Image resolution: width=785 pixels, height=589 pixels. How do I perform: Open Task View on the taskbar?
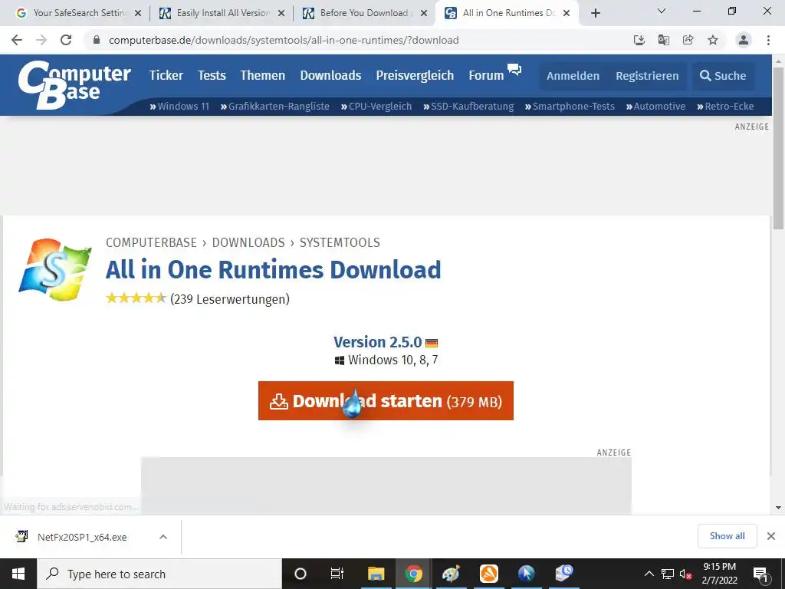[337, 574]
